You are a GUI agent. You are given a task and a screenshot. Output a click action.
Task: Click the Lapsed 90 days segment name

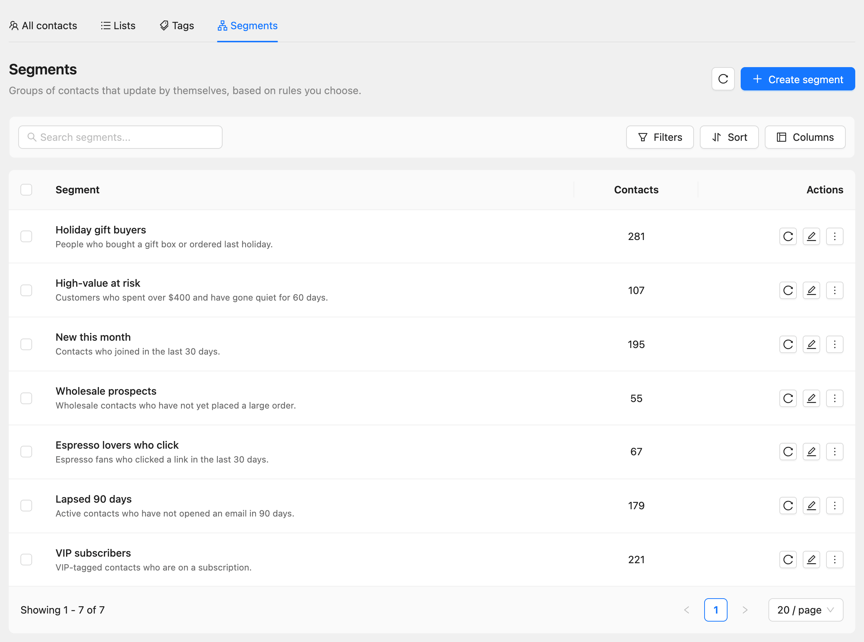point(93,499)
